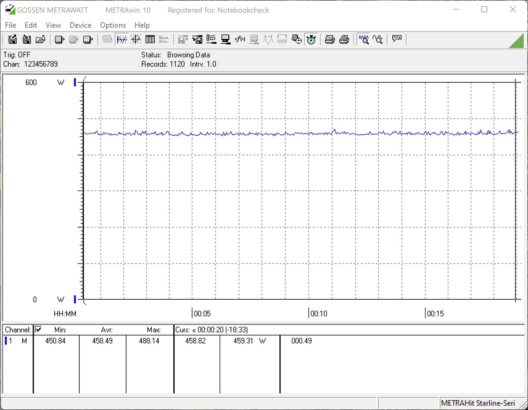
Task: Select the Y-t waveform graph view icon
Action: (122, 40)
